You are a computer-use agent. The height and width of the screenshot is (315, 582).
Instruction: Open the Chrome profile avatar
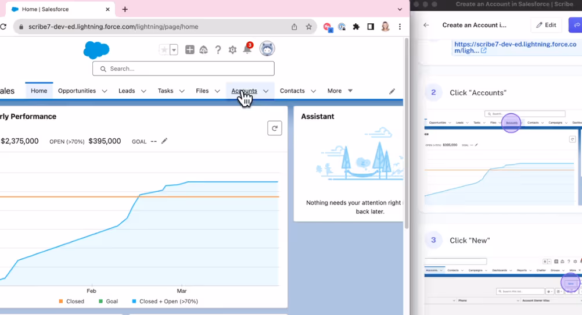[385, 27]
